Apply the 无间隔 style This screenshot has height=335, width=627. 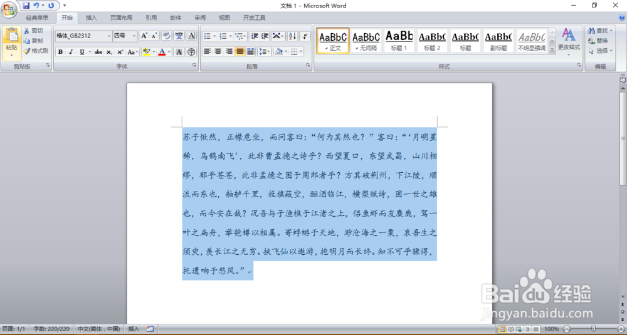click(x=366, y=40)
